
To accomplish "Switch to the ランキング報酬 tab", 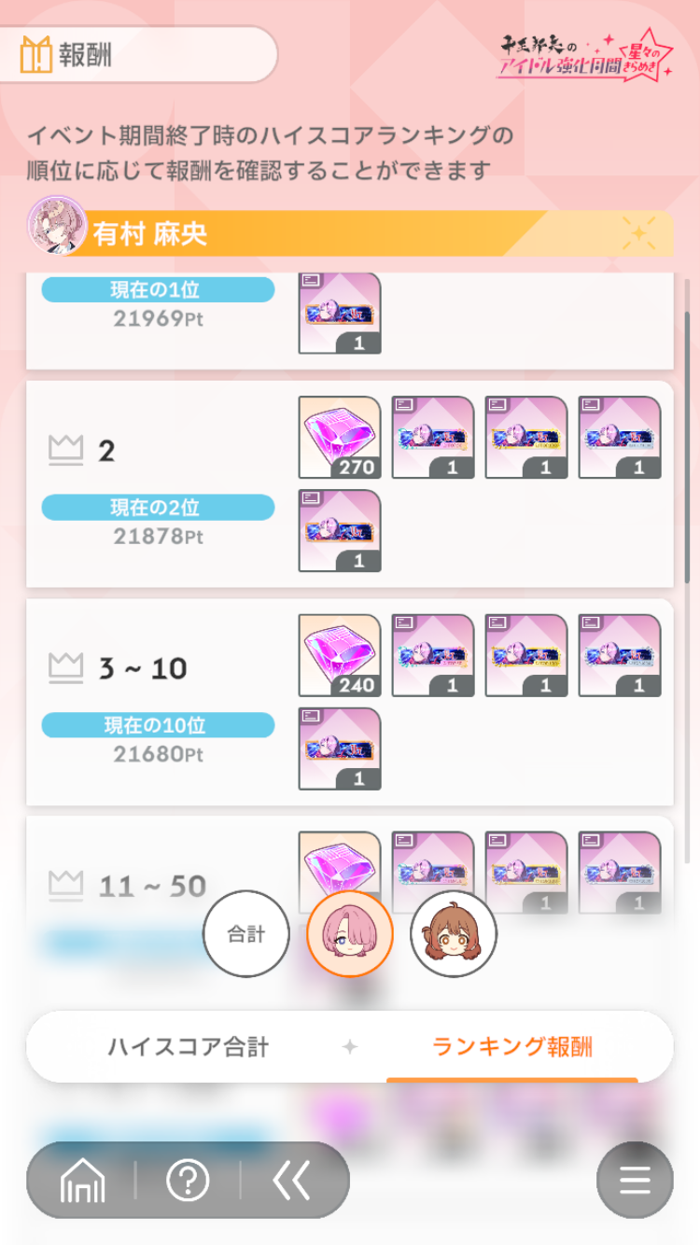I will tap(512, 1047).
